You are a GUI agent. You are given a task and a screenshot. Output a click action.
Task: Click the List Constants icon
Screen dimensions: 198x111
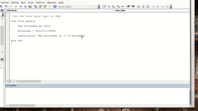[109, 6]
